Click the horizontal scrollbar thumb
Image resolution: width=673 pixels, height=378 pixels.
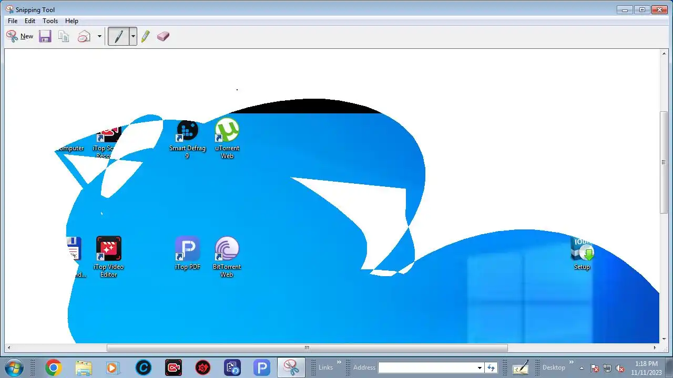[x=307, y=348]
